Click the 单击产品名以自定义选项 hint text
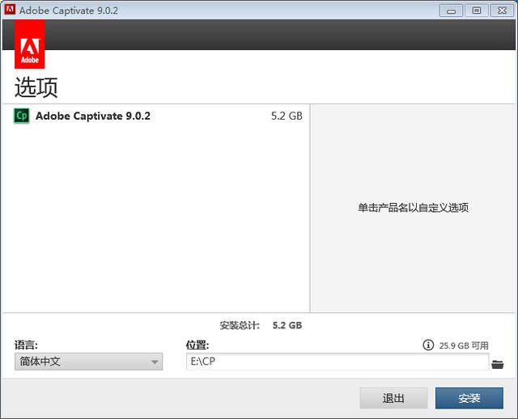The height and width of the screenshot is (419, 518). (x=413, y=207)
